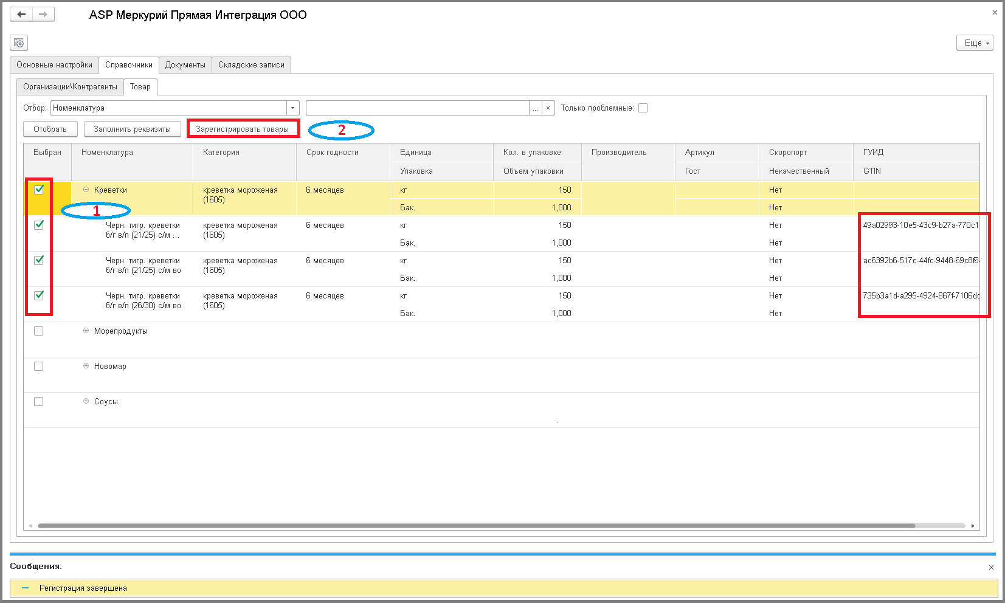Image resolution: width=1005 pixels, height=603 pixels.
Task: Open the Документы tab
Action: pos(185,64)
